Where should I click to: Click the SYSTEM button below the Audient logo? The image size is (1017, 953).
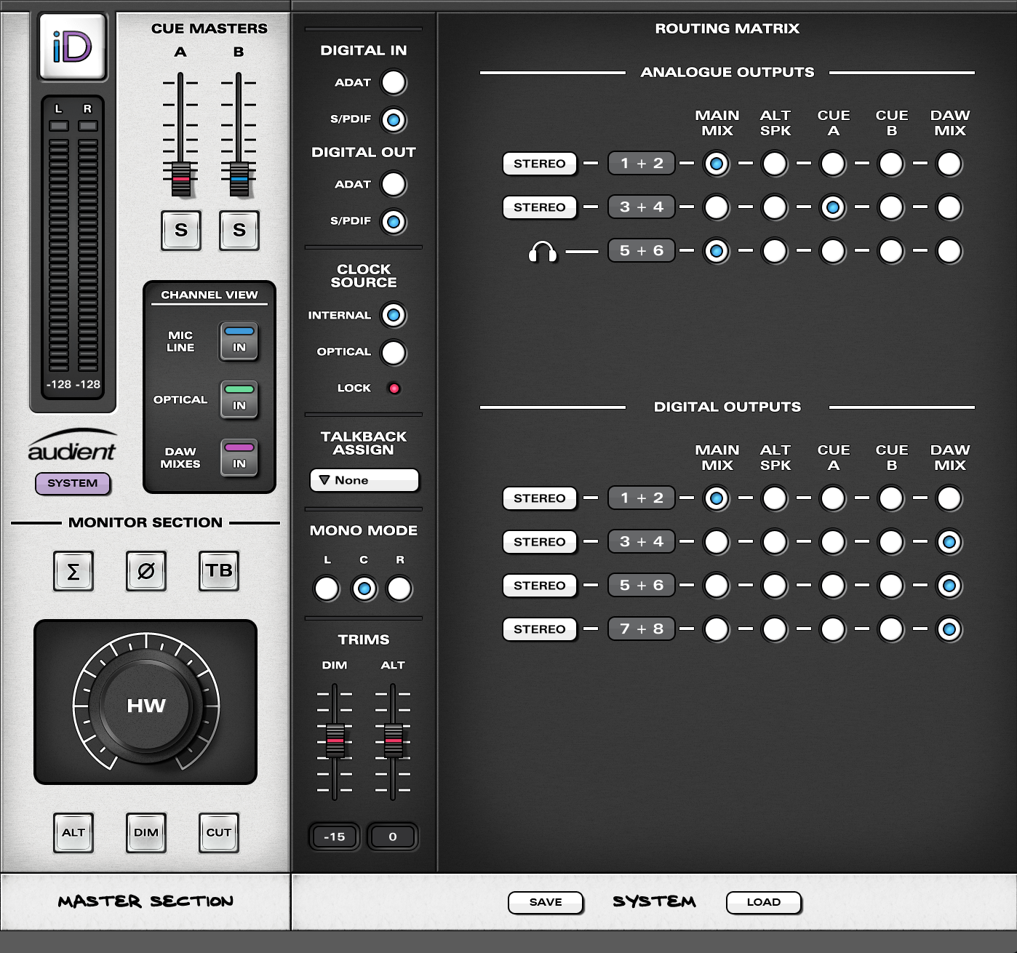[73, 484]
